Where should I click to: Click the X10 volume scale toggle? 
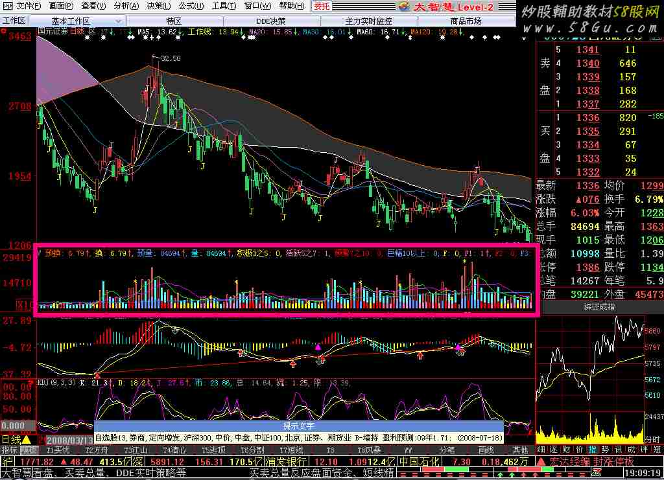coord(25,304)
